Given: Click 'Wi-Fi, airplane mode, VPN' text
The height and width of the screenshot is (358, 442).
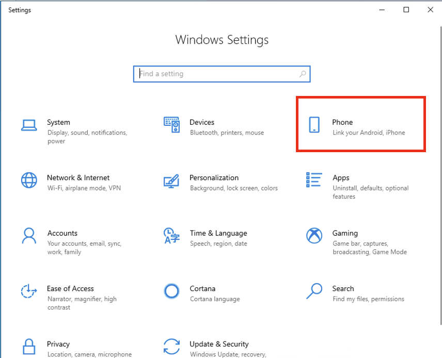Looking at the screenshot, I should pyautogui.click(x=84, y=188).
